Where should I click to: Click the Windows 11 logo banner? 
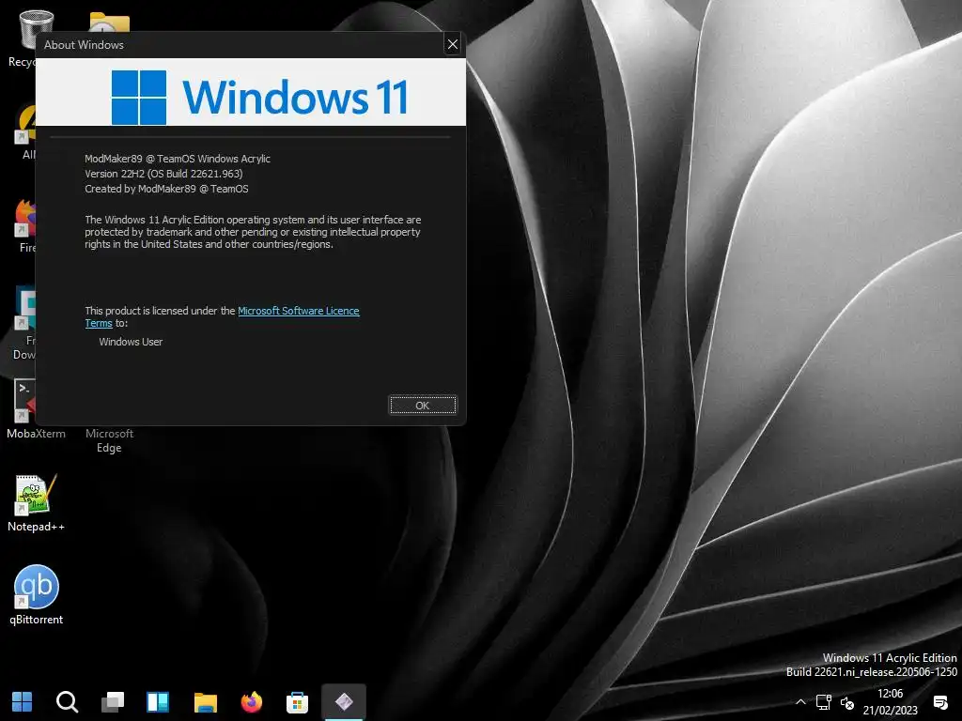[251, 92]
